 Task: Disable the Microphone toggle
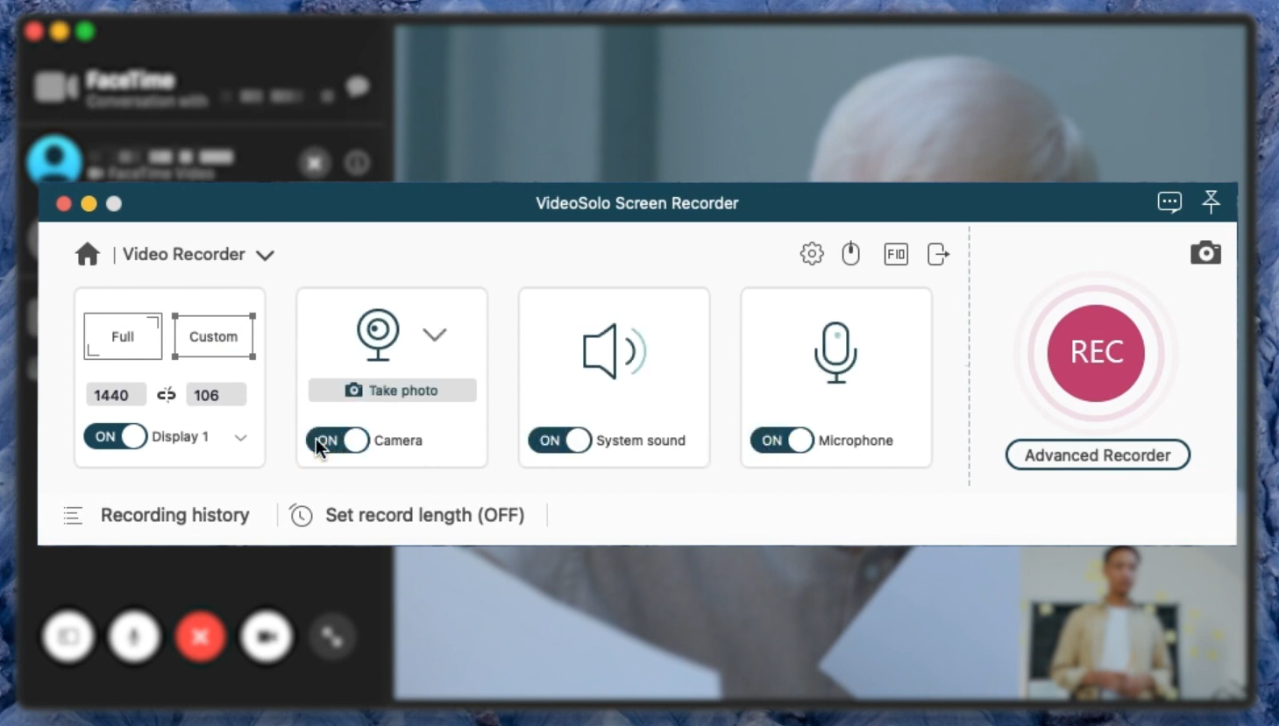(782, 440)
